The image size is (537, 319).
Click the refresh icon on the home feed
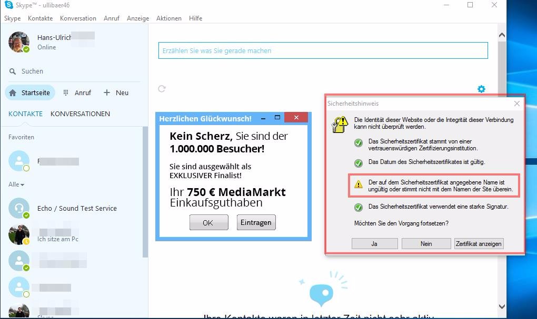pos(162,89)
